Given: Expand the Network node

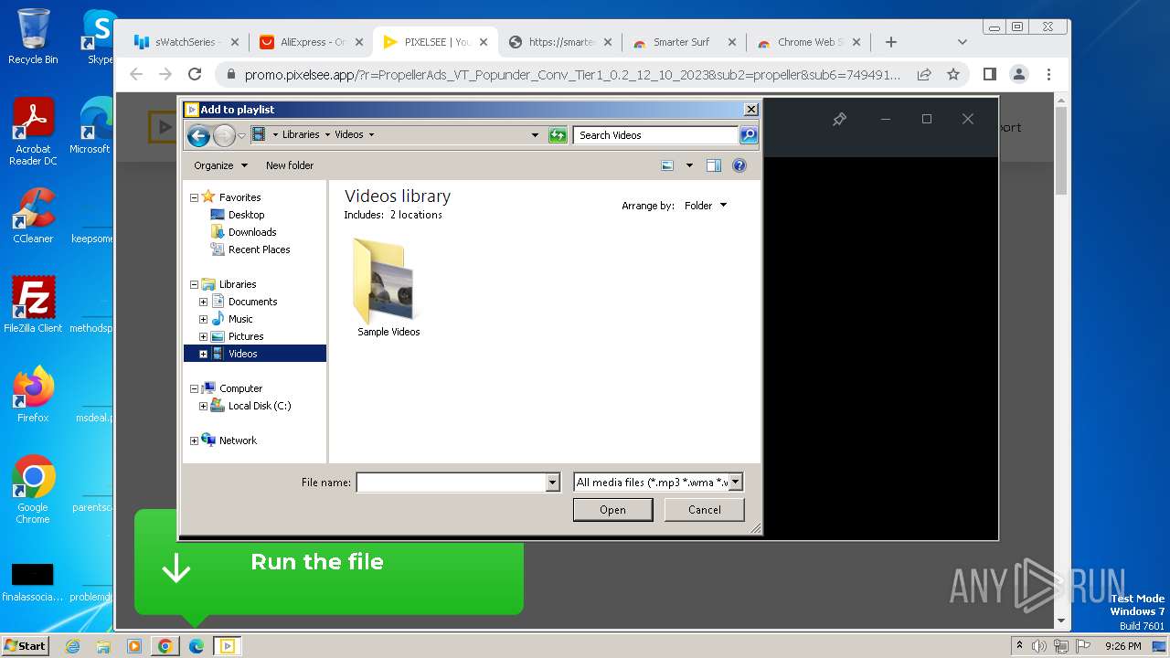Looking at the screenshot, I should click(x=194, y=440).
